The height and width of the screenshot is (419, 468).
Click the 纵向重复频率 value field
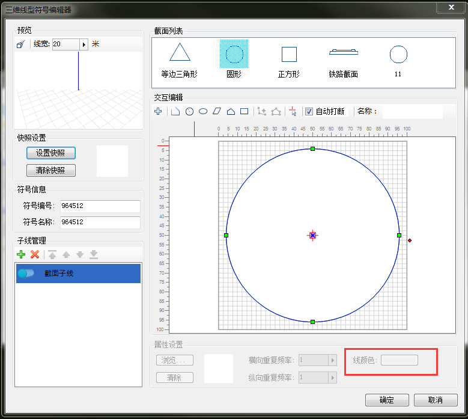pyautogui.click(x=314, y=378)
